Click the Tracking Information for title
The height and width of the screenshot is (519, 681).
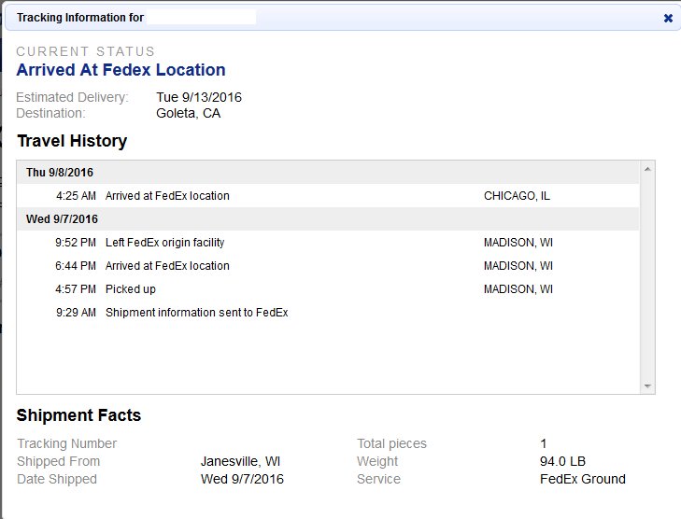(x=80, y=18)
